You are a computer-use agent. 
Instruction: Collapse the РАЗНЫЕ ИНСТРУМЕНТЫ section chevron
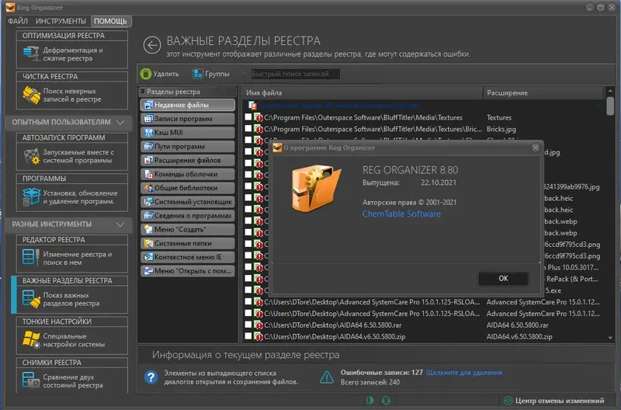tap(120, 224)
